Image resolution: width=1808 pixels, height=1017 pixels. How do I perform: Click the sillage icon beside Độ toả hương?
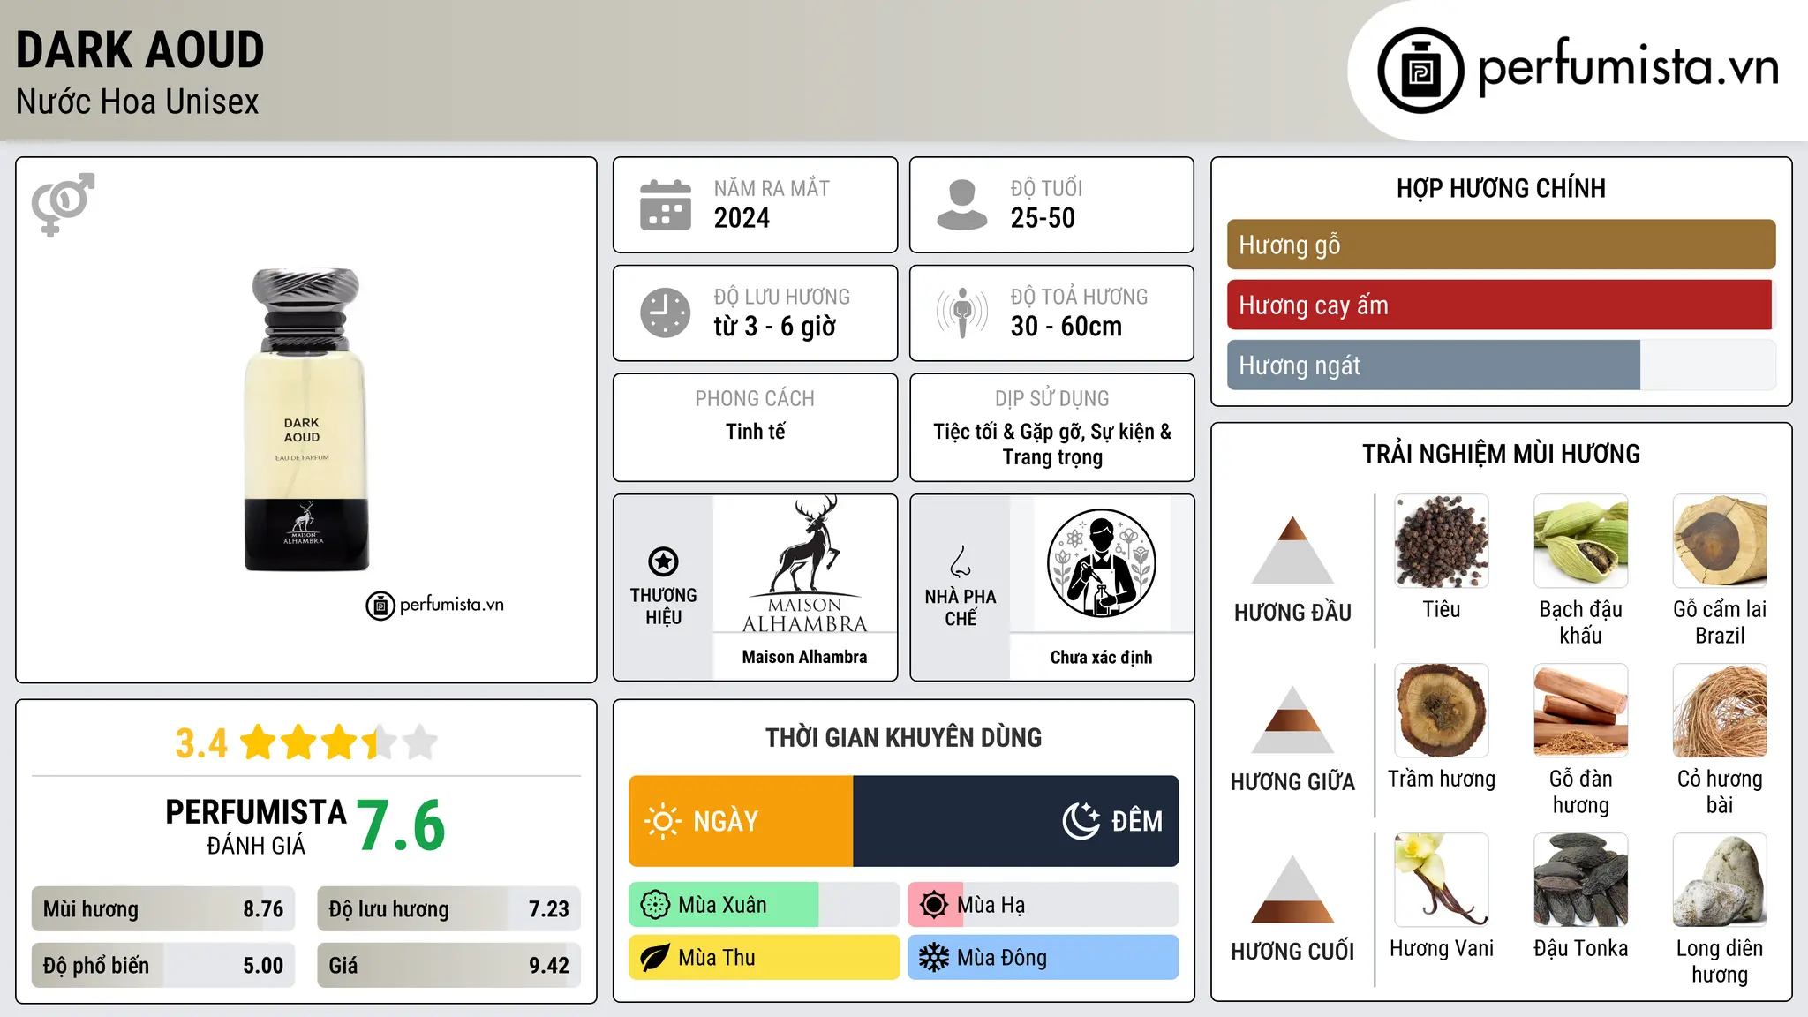pyautogui.click(x=961, y=313)
